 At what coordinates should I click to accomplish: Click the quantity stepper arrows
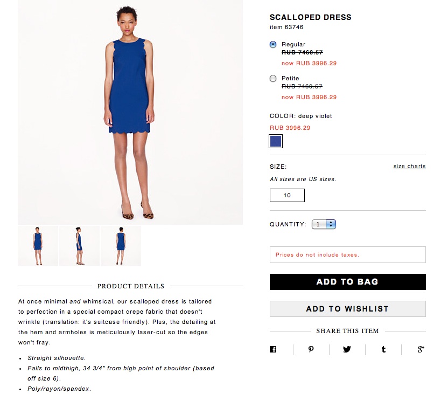(x=331, y=224)
